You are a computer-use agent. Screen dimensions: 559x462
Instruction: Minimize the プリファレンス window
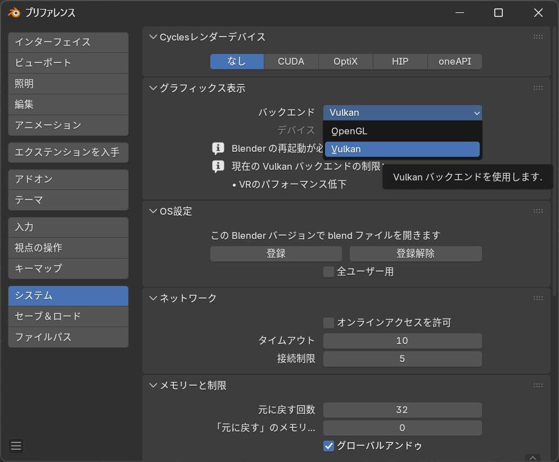pyautogui.click(x=460, y=13)
